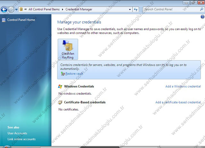Click Add a certificate-based credential
This screenshot has height=148, width=205.
[178, 102]
